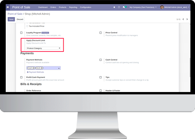195x139 pixels.
Task: Open the Configuration menu
Action: [86, 7]
